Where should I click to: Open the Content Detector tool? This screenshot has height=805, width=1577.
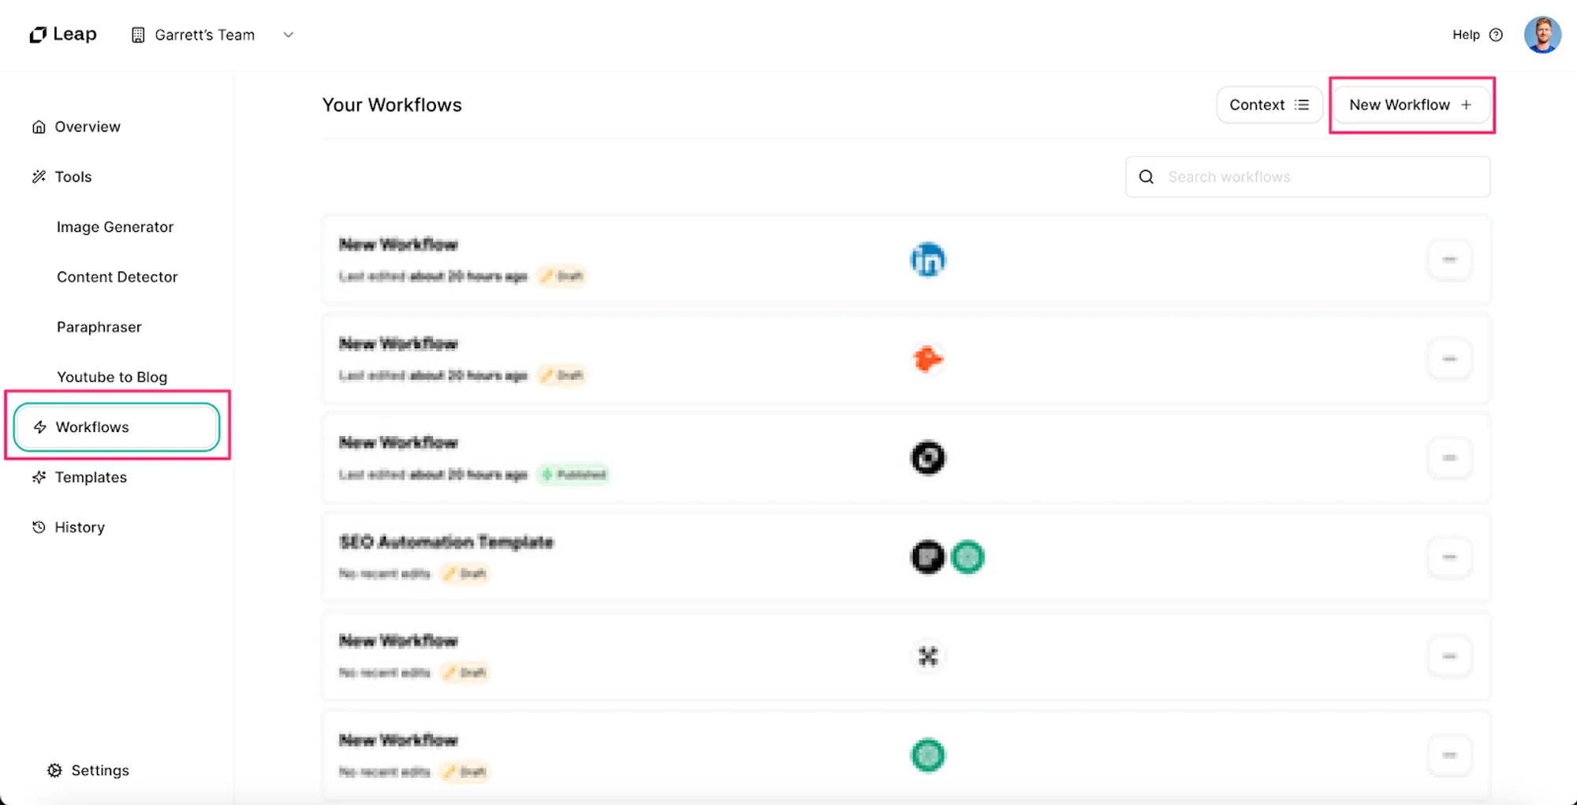[117, 277]
